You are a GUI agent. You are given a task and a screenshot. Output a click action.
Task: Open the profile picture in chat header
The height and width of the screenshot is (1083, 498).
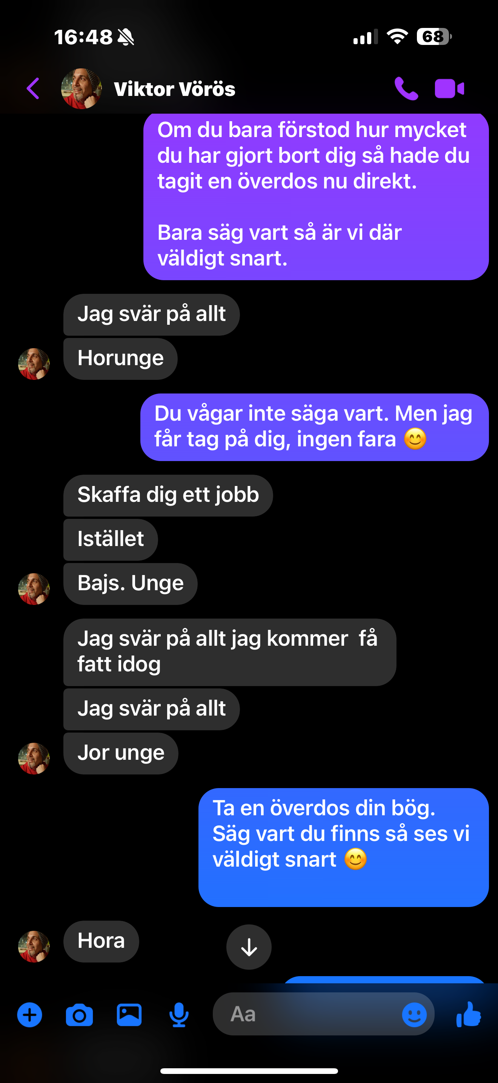pyautogui.click(x=81, y=89)
